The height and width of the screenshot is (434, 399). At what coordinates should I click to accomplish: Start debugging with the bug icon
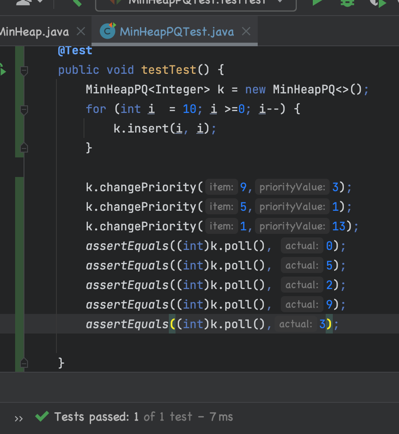[347, 2]
